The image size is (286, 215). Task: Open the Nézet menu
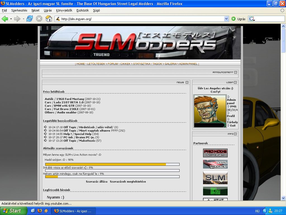pyautogui.click(x=35, y=10)
